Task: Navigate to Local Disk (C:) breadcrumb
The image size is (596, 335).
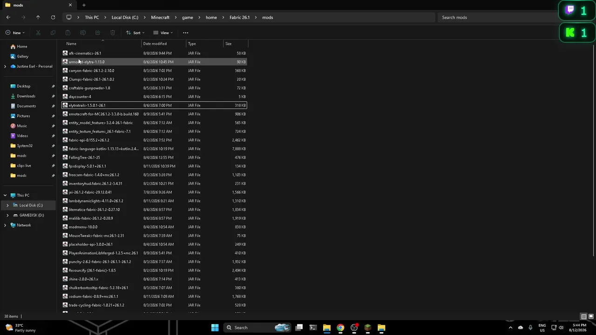Action: point(125,17)
